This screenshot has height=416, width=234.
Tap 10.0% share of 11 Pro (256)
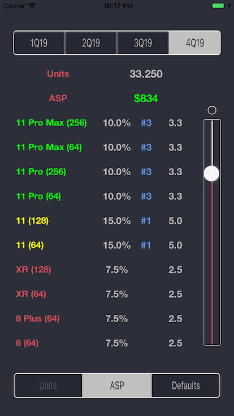point(117,172)
